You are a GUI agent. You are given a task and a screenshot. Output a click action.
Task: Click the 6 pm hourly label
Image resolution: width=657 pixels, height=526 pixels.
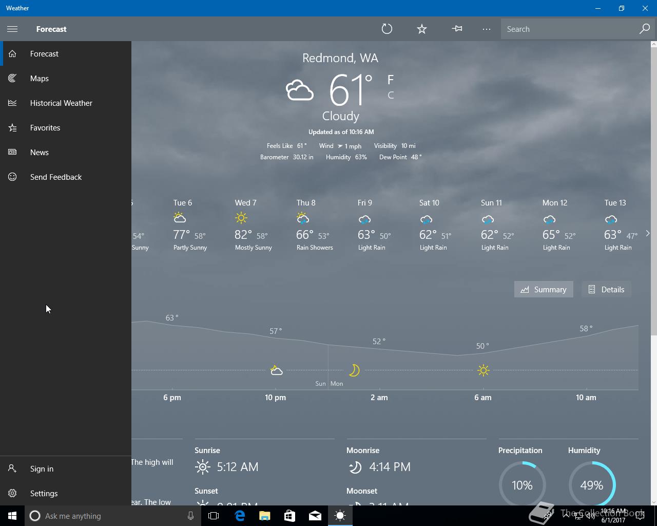click(172, 398)
